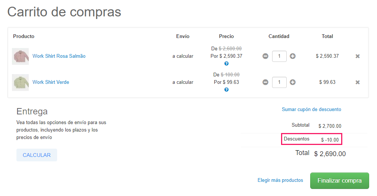The height and width of the screenshot is (196, 377).
Task: Open price info for Work Shirt Verde
Action: tap(226, 90)
